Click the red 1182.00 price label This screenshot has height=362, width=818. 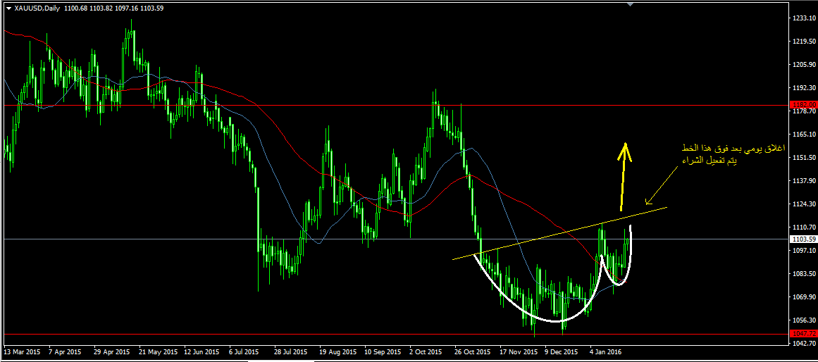(803, 104)
